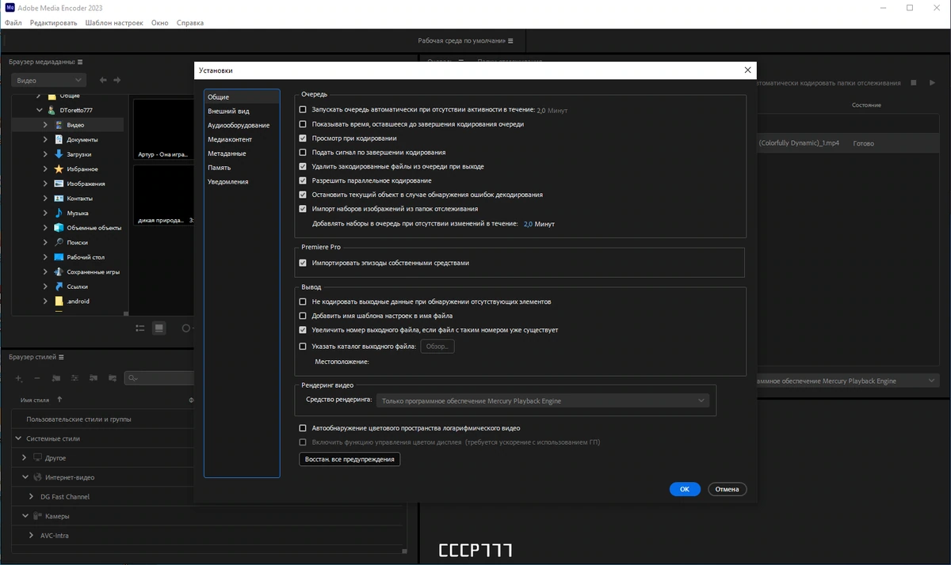Screen dimensions: 951x565
Task: Open the Mercury Playback Engine dropdown in the queue panel
Action: [x=848, y=381]
